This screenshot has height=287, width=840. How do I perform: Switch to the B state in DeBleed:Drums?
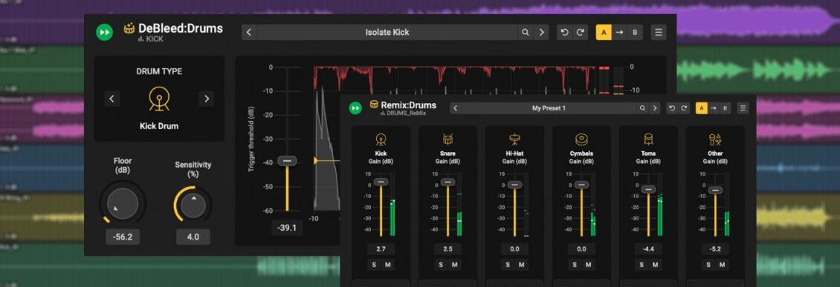tap(635, 32)
